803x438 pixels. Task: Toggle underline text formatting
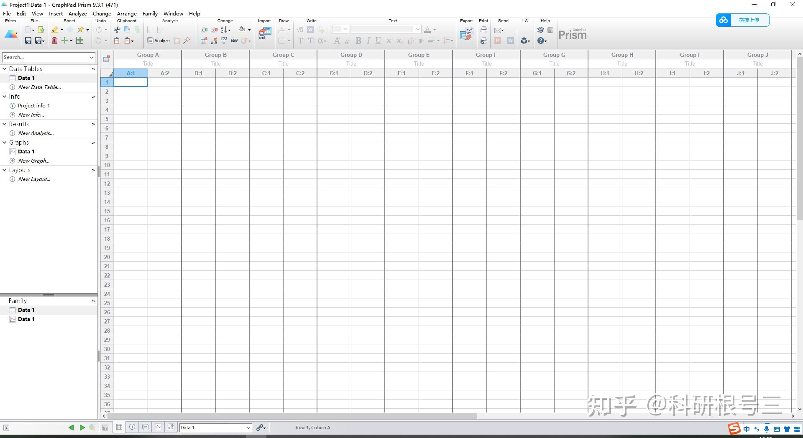tap(378, 41)
